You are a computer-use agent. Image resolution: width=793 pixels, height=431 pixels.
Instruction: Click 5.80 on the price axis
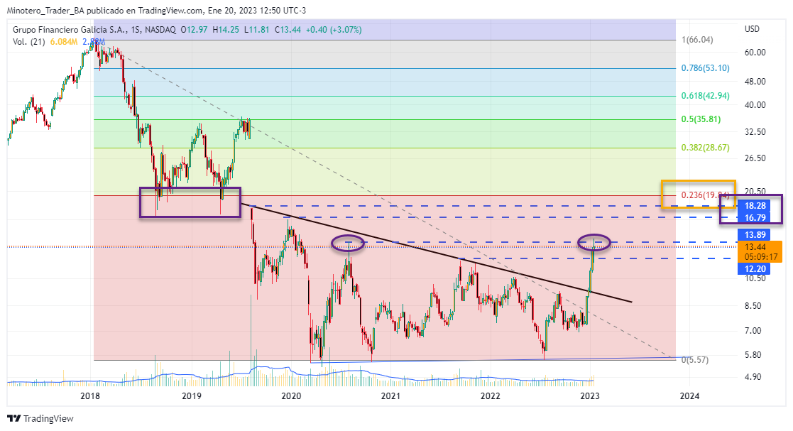point(753,355)
